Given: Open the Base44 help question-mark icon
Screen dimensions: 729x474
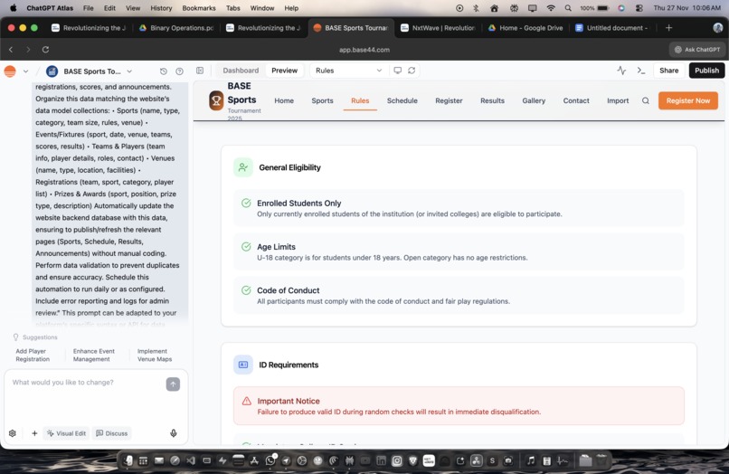Looking at the screenshot, I should click(179, 71).
